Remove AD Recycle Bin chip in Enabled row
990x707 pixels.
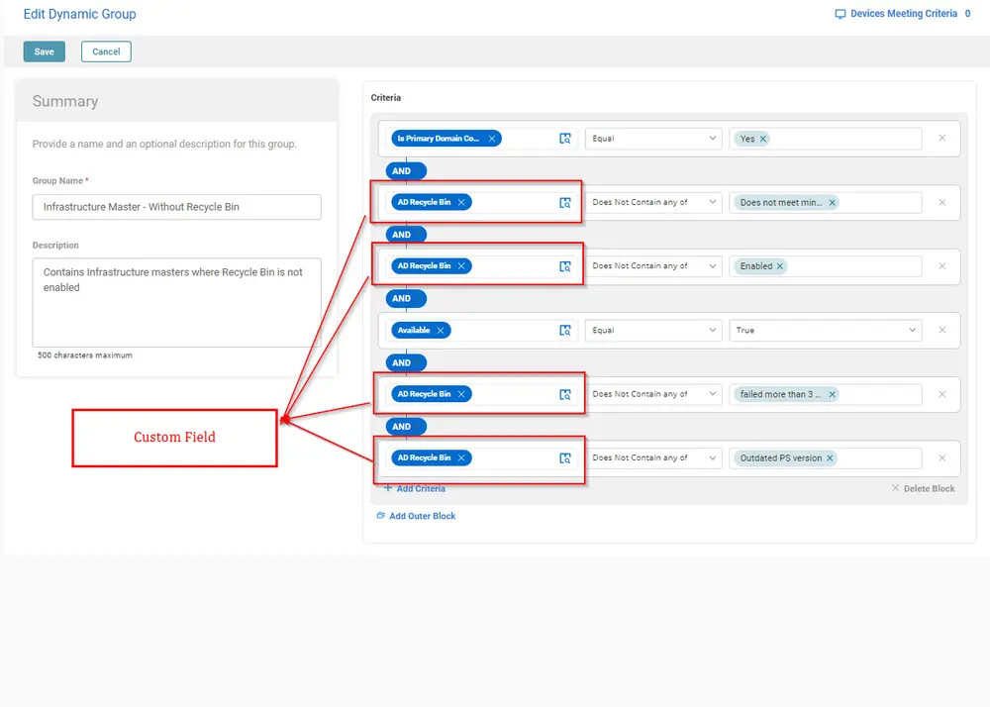click(461, 265)
